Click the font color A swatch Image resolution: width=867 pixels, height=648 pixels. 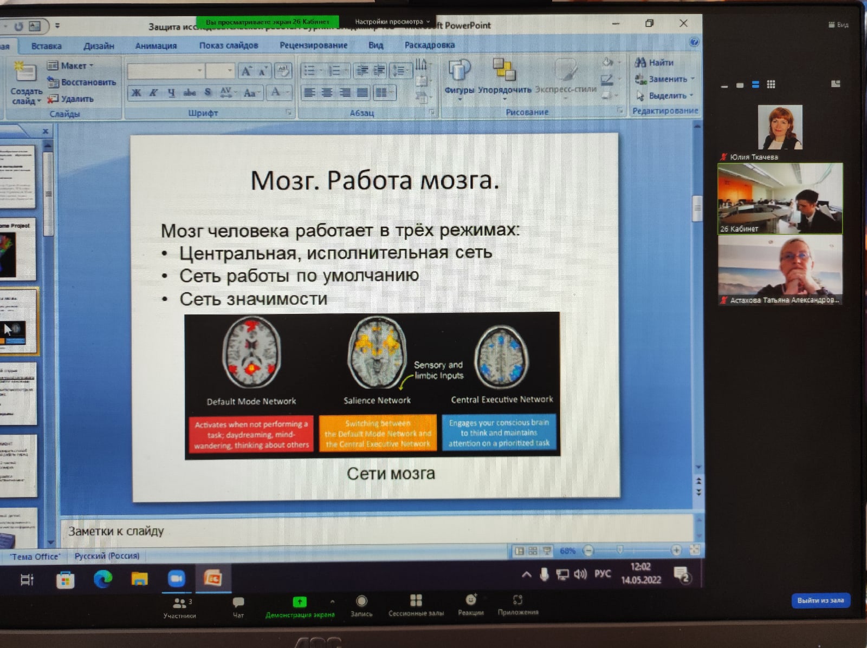pyautogui.click(x=275, y=93)
